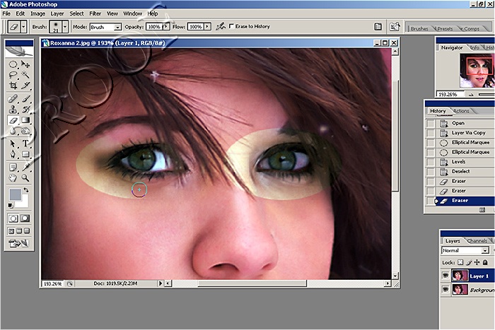Select the Type tool
The height and width of the screenshot is (330, 495).
[x=25, y=143]
